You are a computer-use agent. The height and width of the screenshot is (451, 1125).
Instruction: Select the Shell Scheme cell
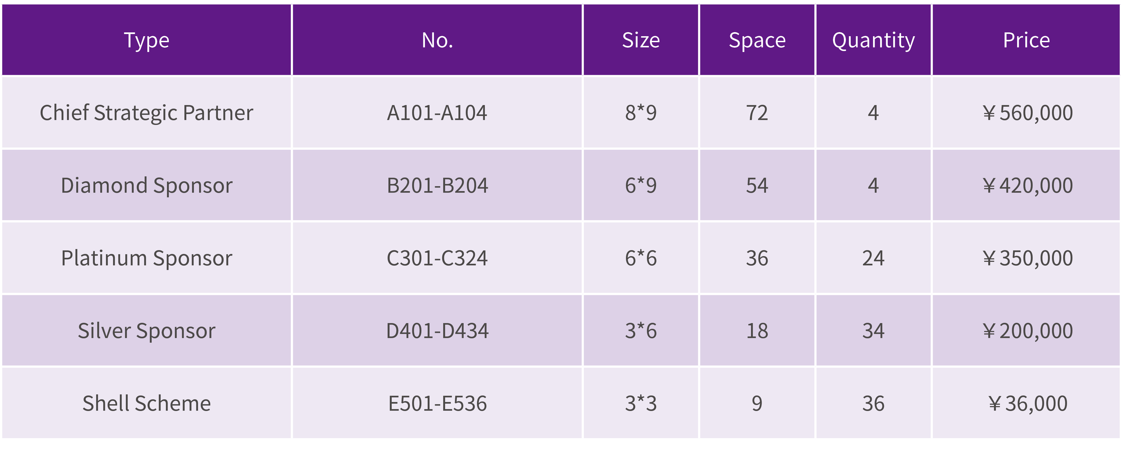click(146, 403)
